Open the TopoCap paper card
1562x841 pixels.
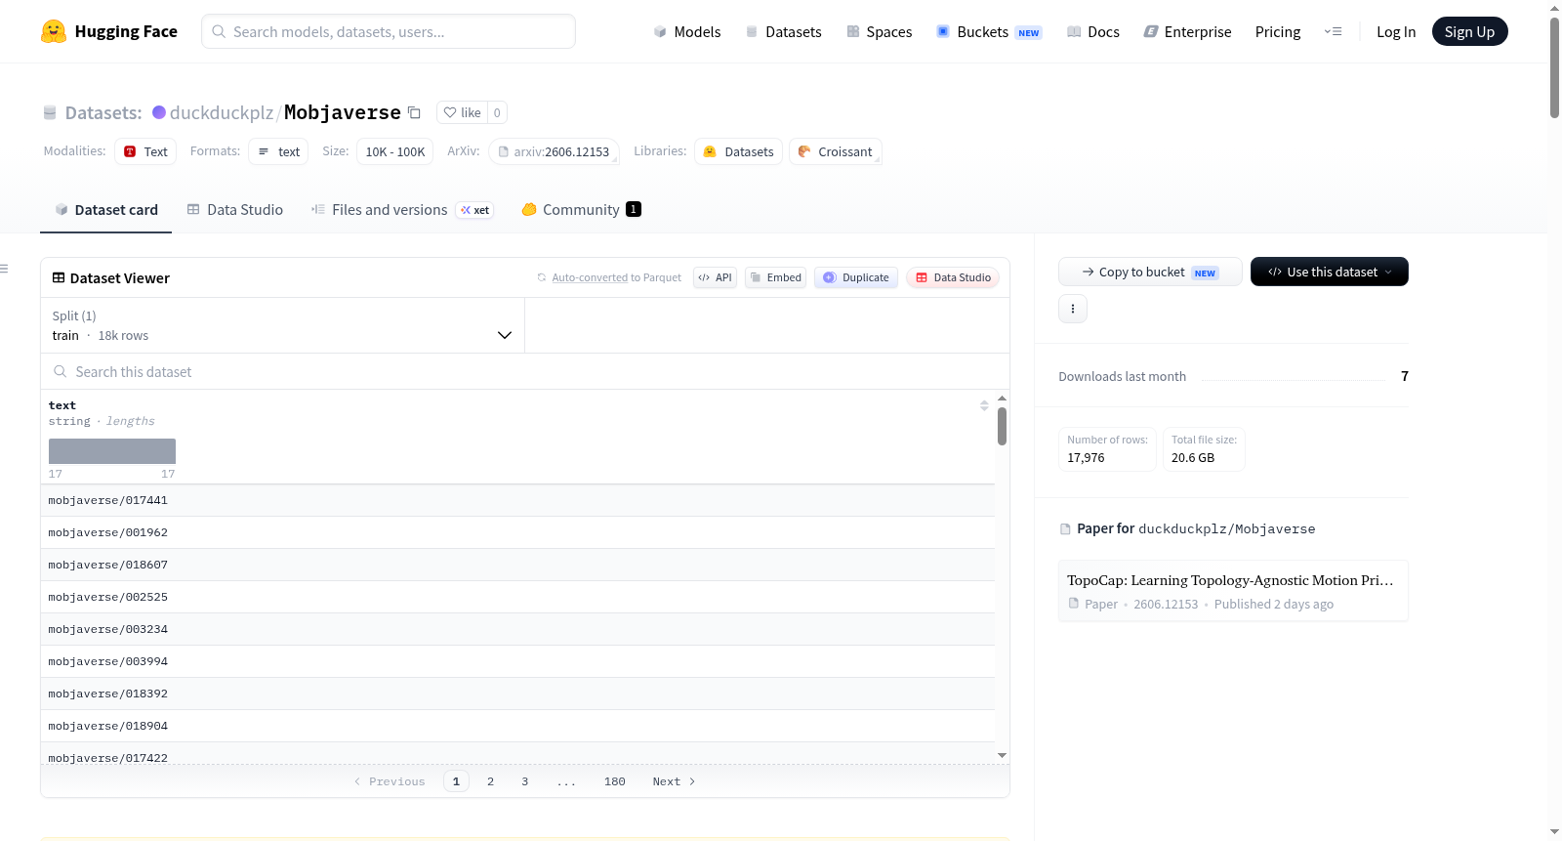click(x=1233, y=591)
